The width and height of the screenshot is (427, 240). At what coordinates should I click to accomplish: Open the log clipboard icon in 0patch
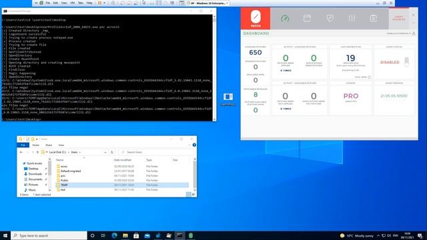(x=374, y=18)
